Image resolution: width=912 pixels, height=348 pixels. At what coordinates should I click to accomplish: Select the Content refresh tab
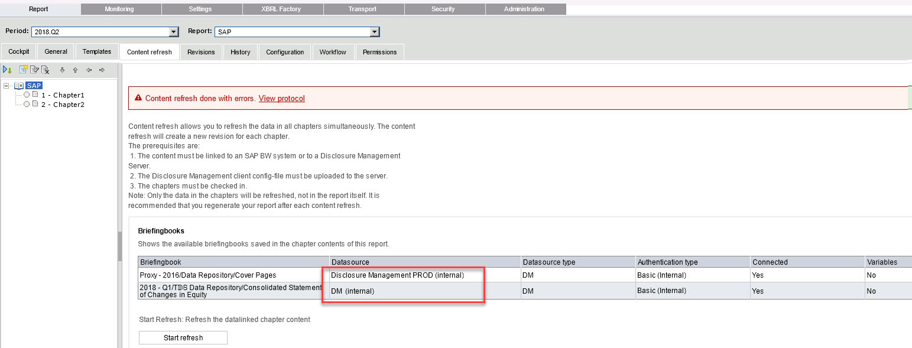[150, 52]
